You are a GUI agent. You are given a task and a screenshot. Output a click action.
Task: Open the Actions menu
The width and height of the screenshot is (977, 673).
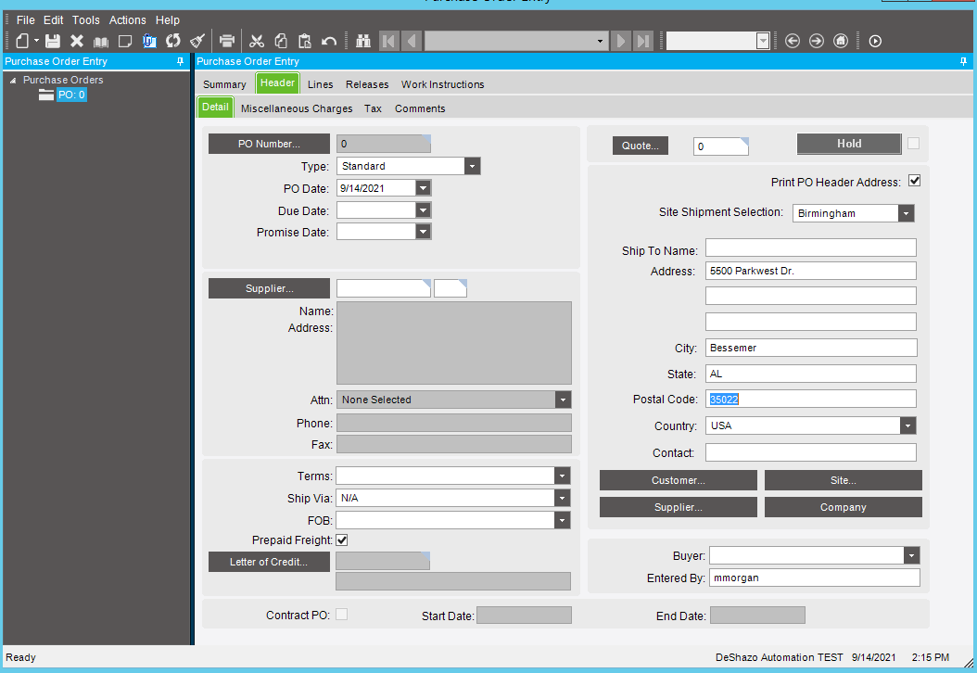point(128,20)
